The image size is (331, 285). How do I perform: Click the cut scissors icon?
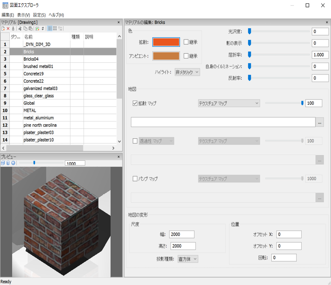(20, 29)
